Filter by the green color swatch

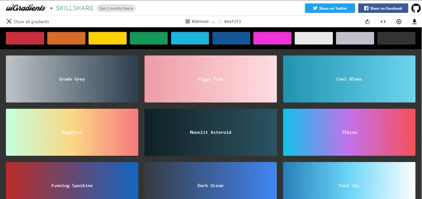point(149,38)
